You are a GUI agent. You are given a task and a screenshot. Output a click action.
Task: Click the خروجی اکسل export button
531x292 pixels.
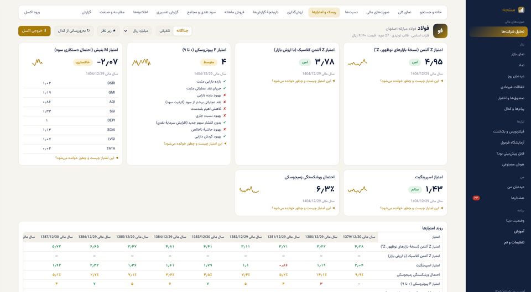[34, 31]
